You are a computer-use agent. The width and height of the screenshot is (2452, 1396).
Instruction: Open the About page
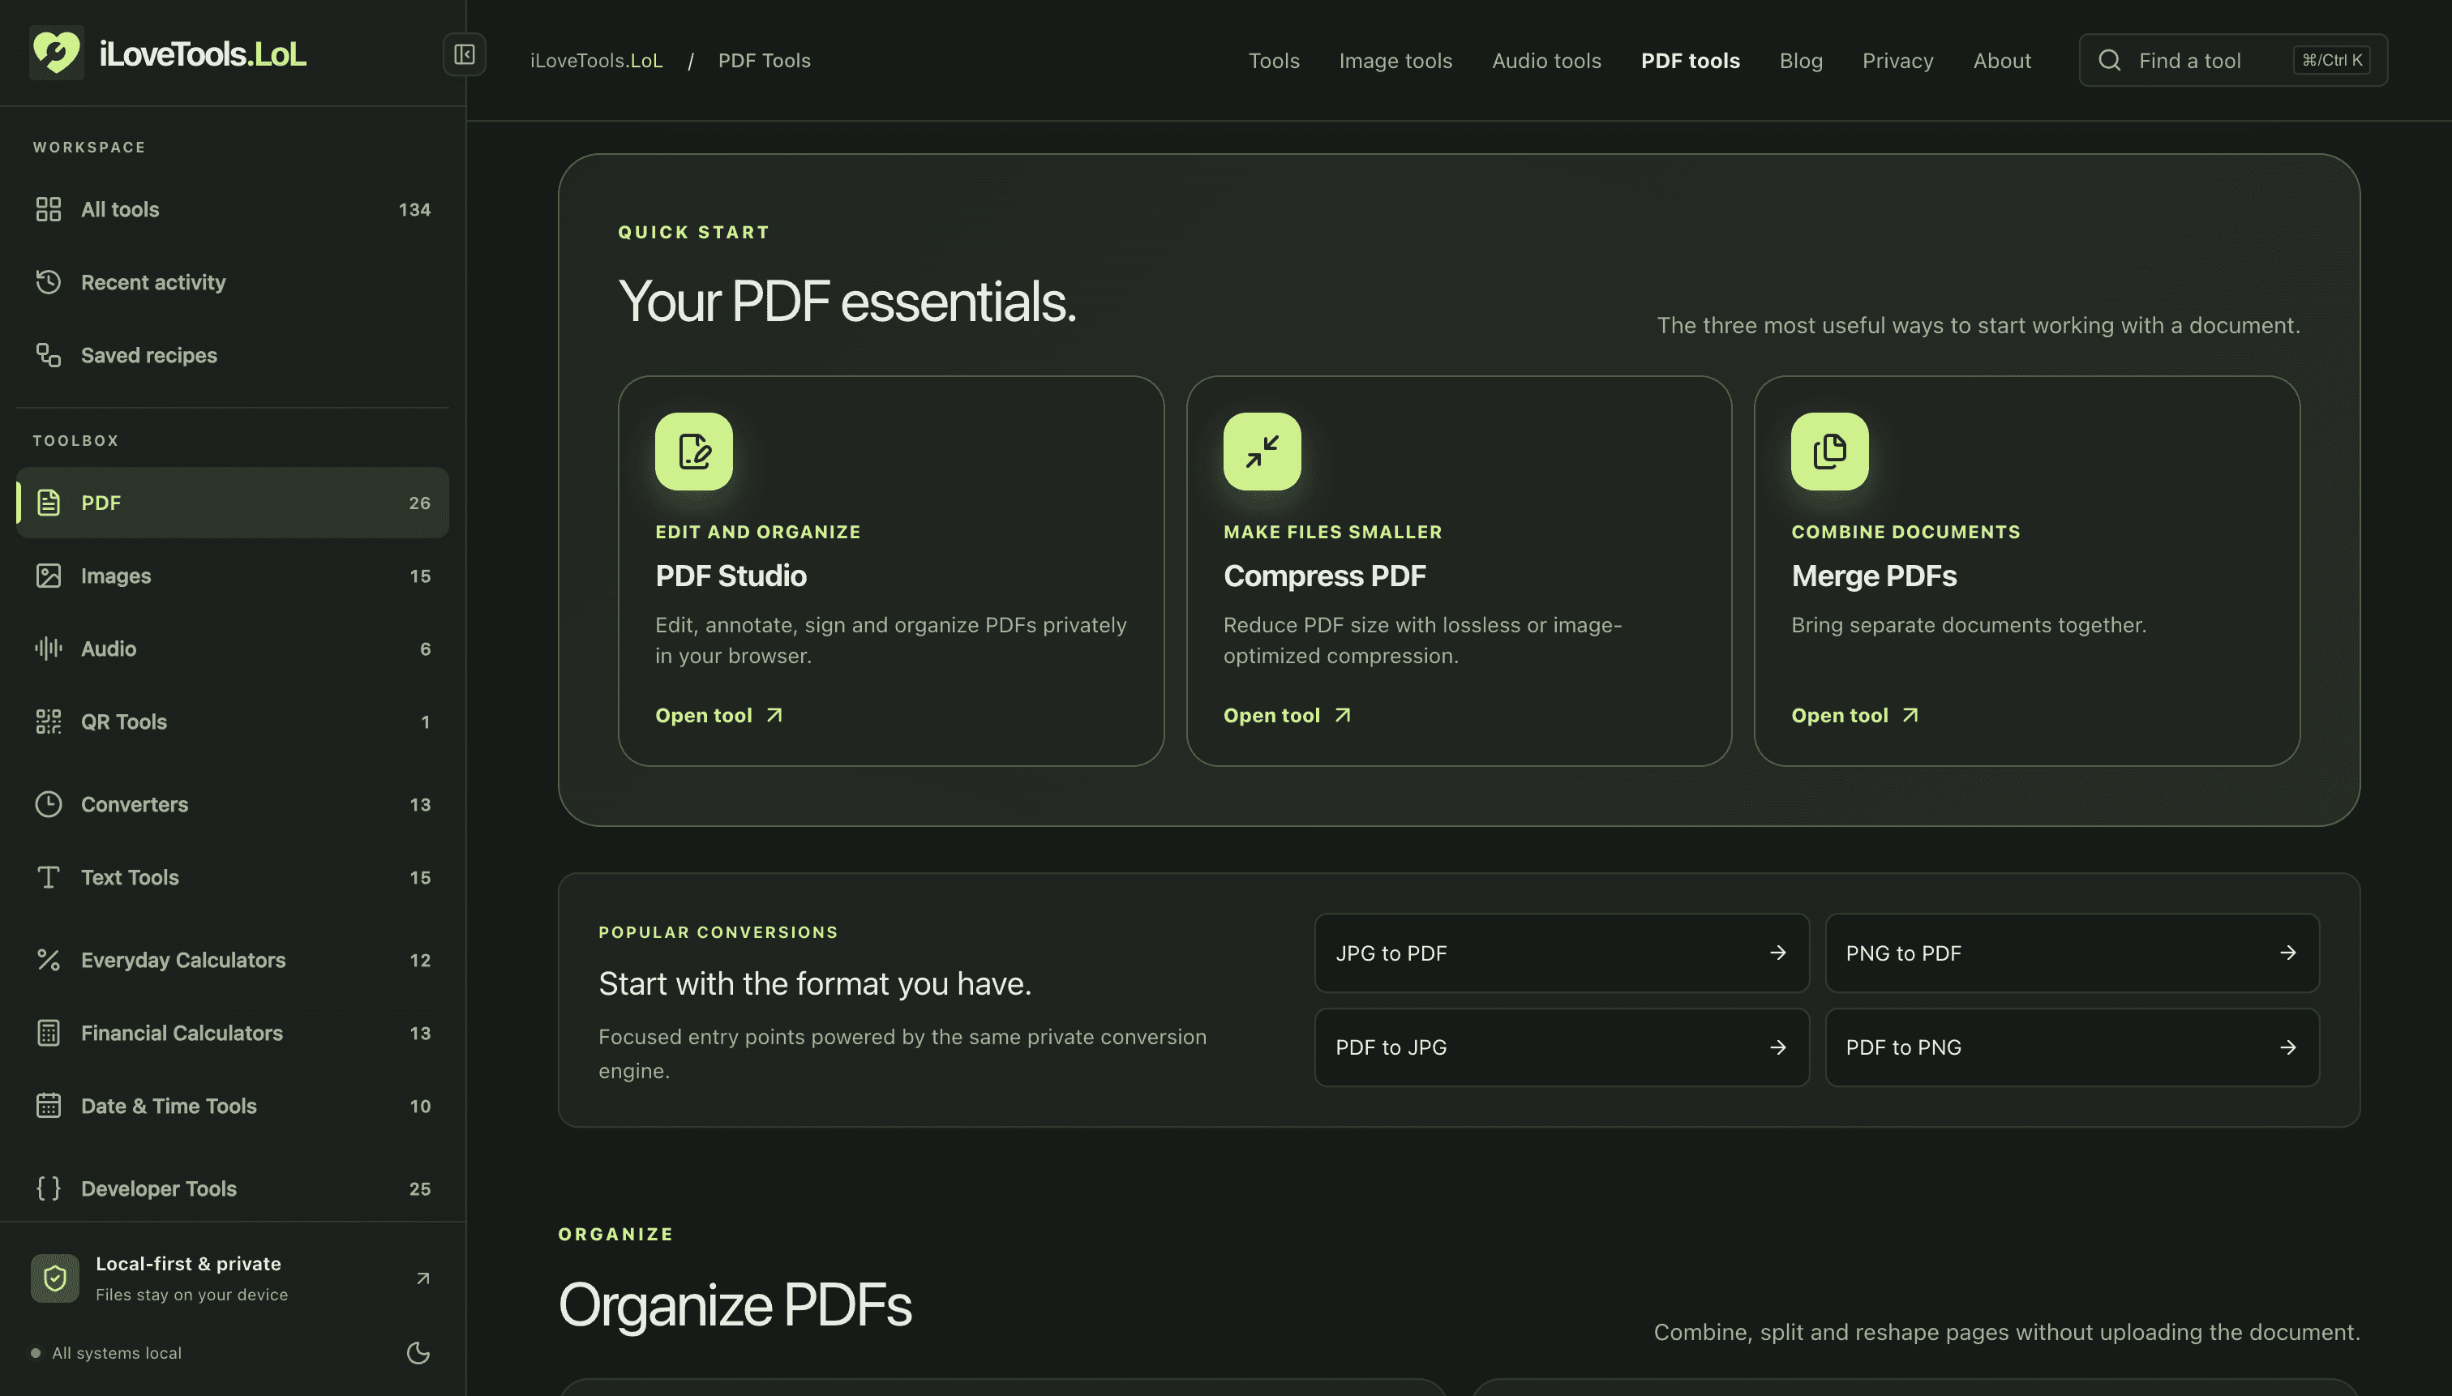click(2001, 61)
